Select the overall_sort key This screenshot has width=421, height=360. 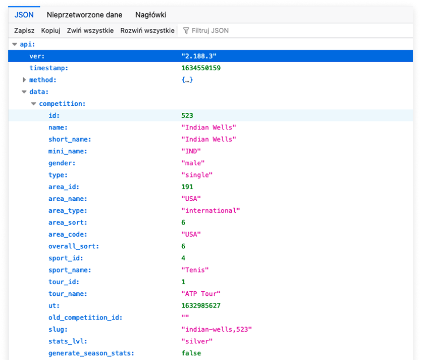click(x=74, y=246)
